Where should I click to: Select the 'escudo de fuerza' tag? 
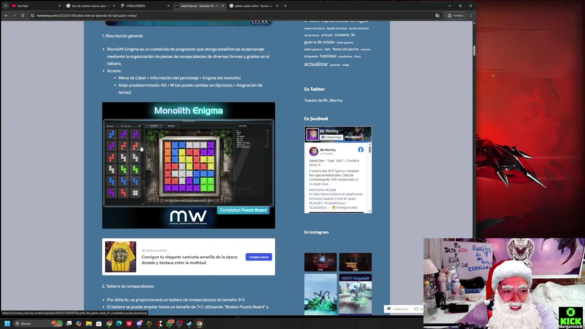pyautogui.click(x=359, y=28)
